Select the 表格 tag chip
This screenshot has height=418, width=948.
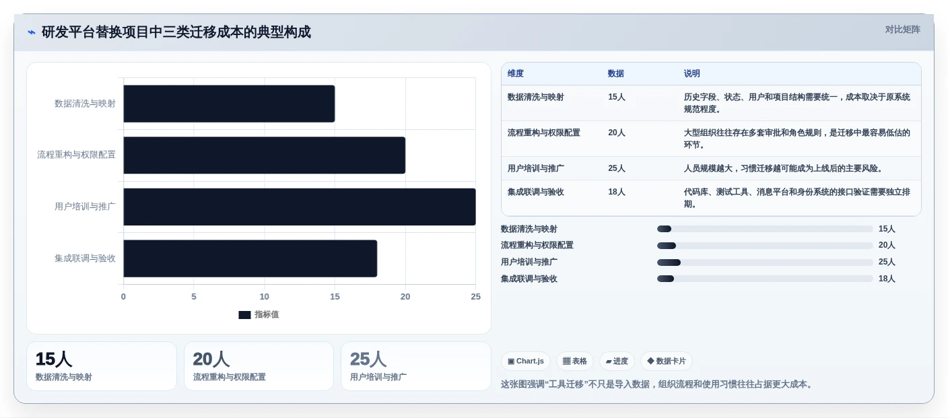click(x=575, y=361)
